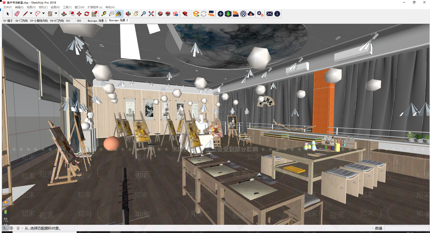Open the Line tool dropdown arrow

pos(31,13)
